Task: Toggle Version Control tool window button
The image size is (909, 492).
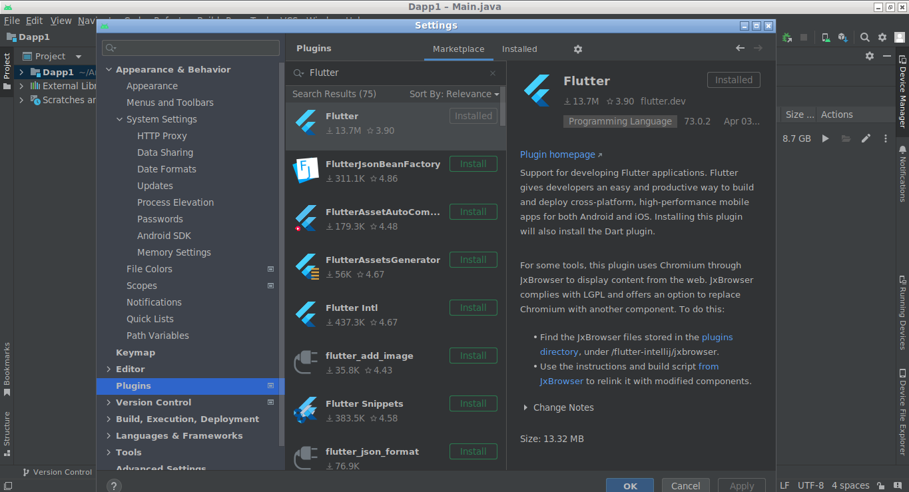Action: coord(57,472)
